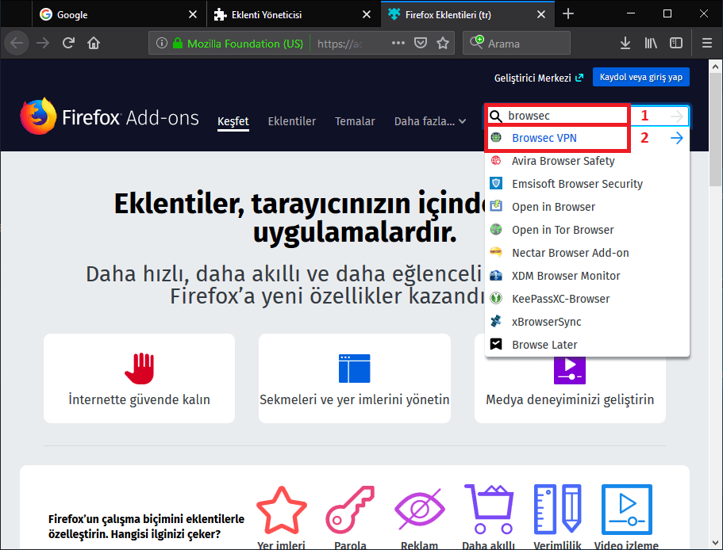This screenshot has height=550, width=723.
Task: Choose Avira Browser Safety suggestion
Action: point(563,161)
